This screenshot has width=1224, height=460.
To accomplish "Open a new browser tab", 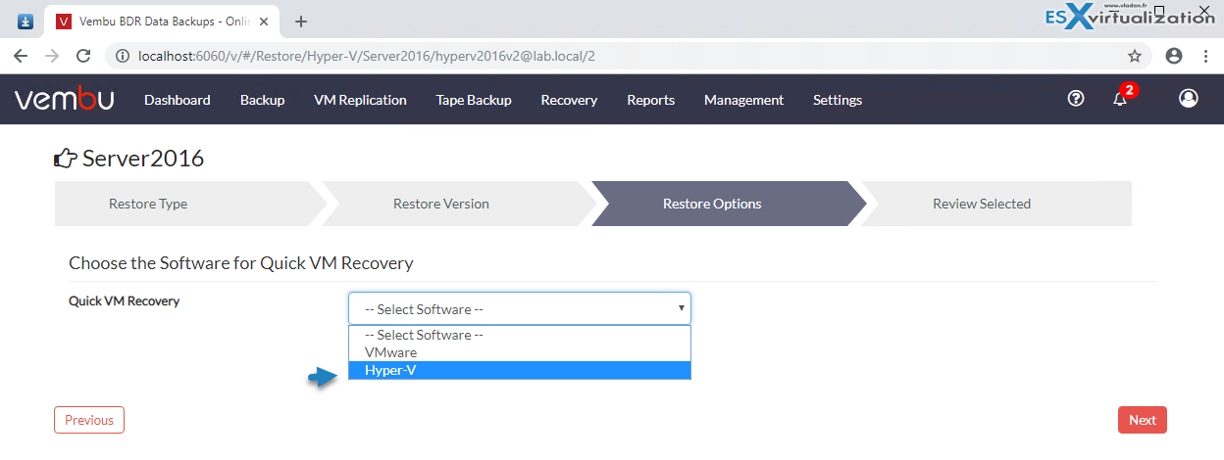I will [301, 22].
